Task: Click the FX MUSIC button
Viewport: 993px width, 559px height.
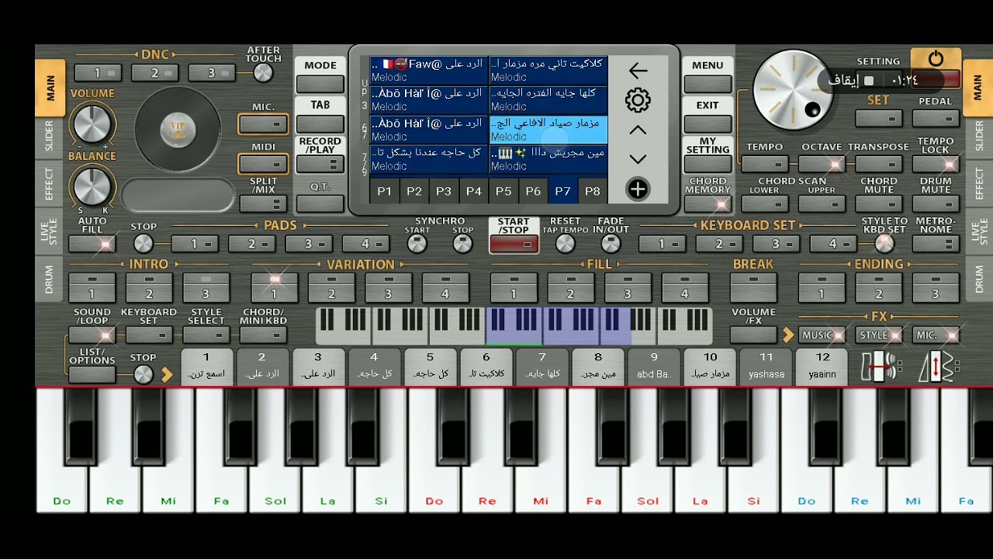Action: [x=822, y=335]
